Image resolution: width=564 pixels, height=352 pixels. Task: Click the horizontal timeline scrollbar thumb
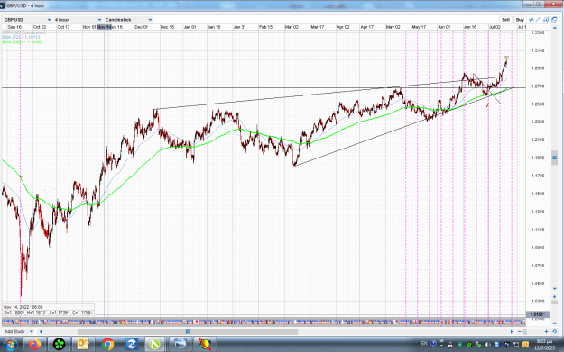point(188,332)
